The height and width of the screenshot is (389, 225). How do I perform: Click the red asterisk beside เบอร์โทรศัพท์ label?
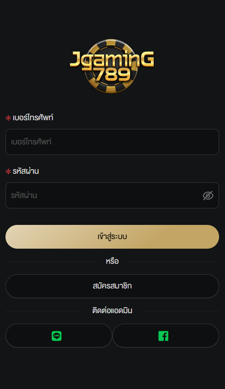click(x=8, y=118)
